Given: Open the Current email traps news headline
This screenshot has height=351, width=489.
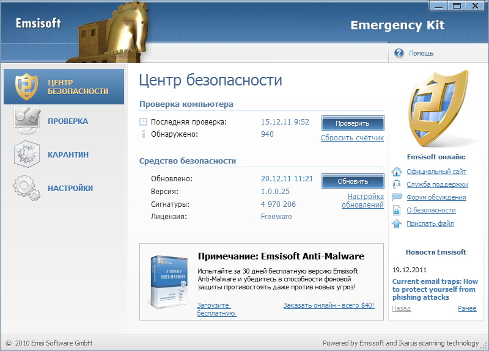Looking at the screenshot, I should [435, 289].
